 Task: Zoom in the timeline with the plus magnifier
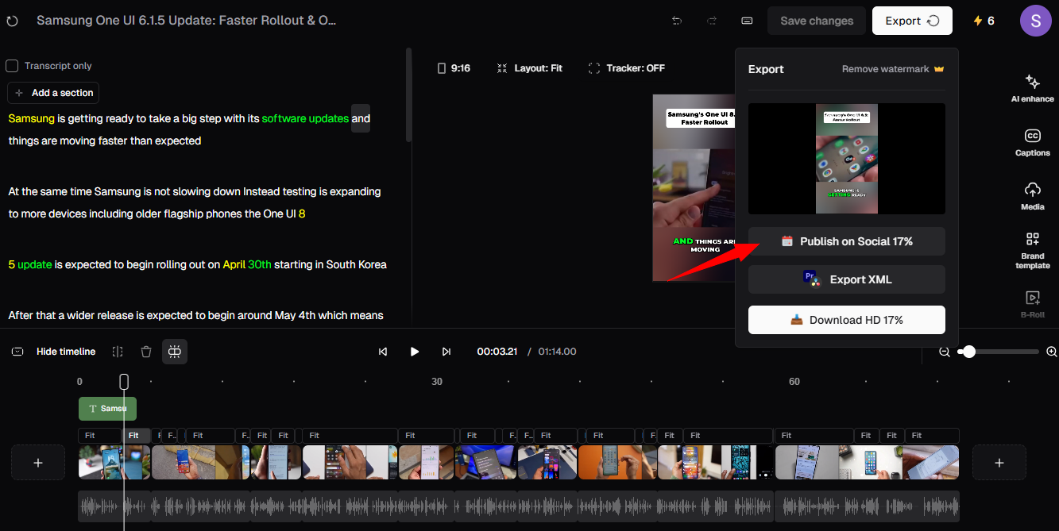coord(1052,352)
